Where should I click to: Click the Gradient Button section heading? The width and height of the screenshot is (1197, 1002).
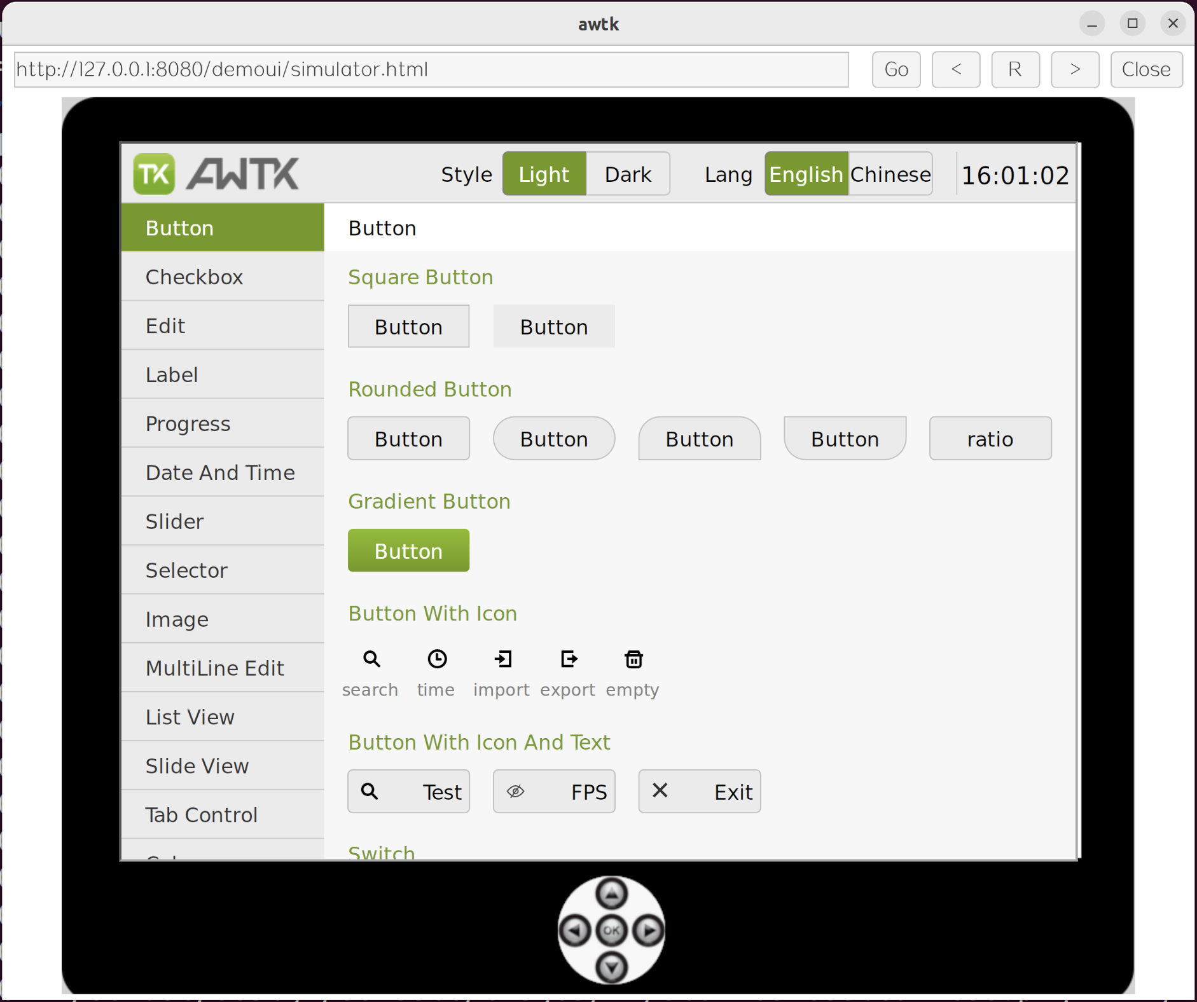click(429, 501)
